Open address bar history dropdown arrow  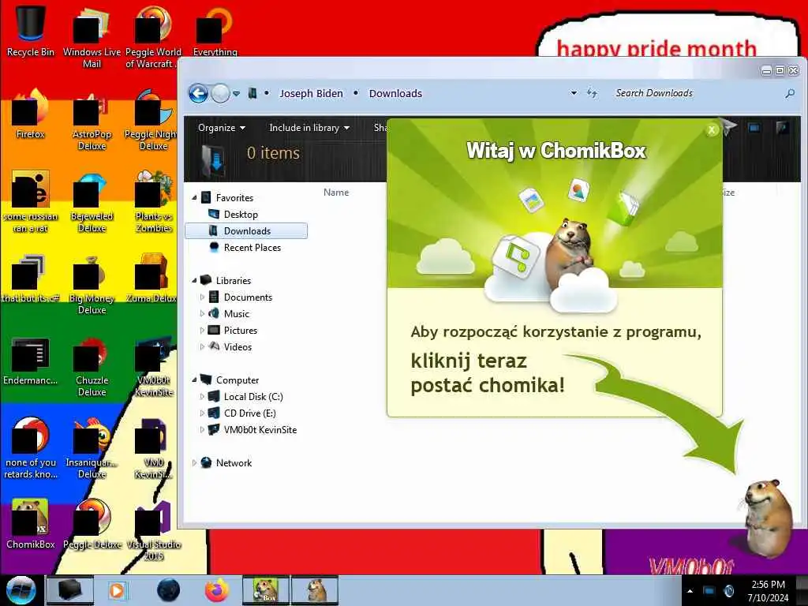(x=574, y=93)
